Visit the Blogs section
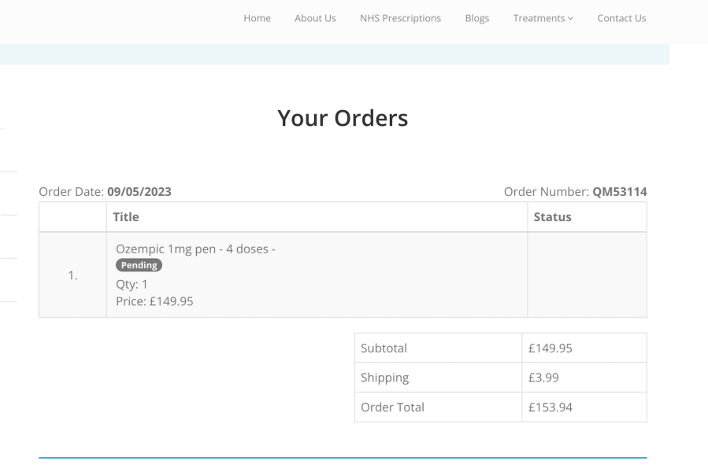Image resolution: width=708 pixels, height=472 pixels. 476,18
